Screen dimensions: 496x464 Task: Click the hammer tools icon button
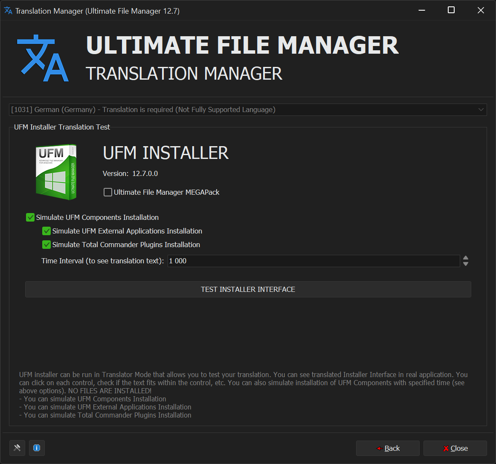click(x=17, y=448)
